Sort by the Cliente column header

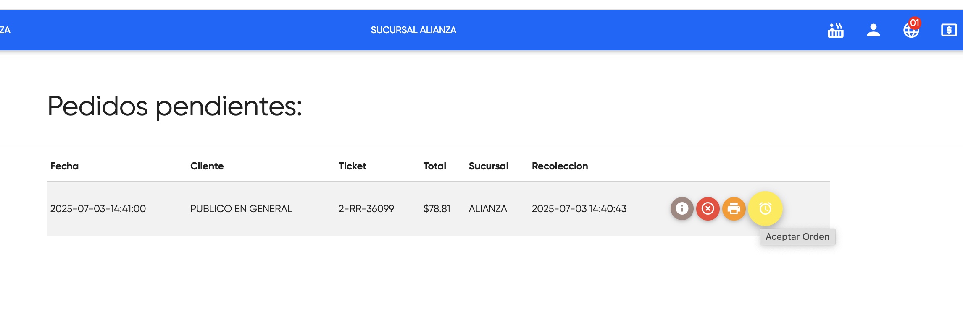[x=208, y=166]
